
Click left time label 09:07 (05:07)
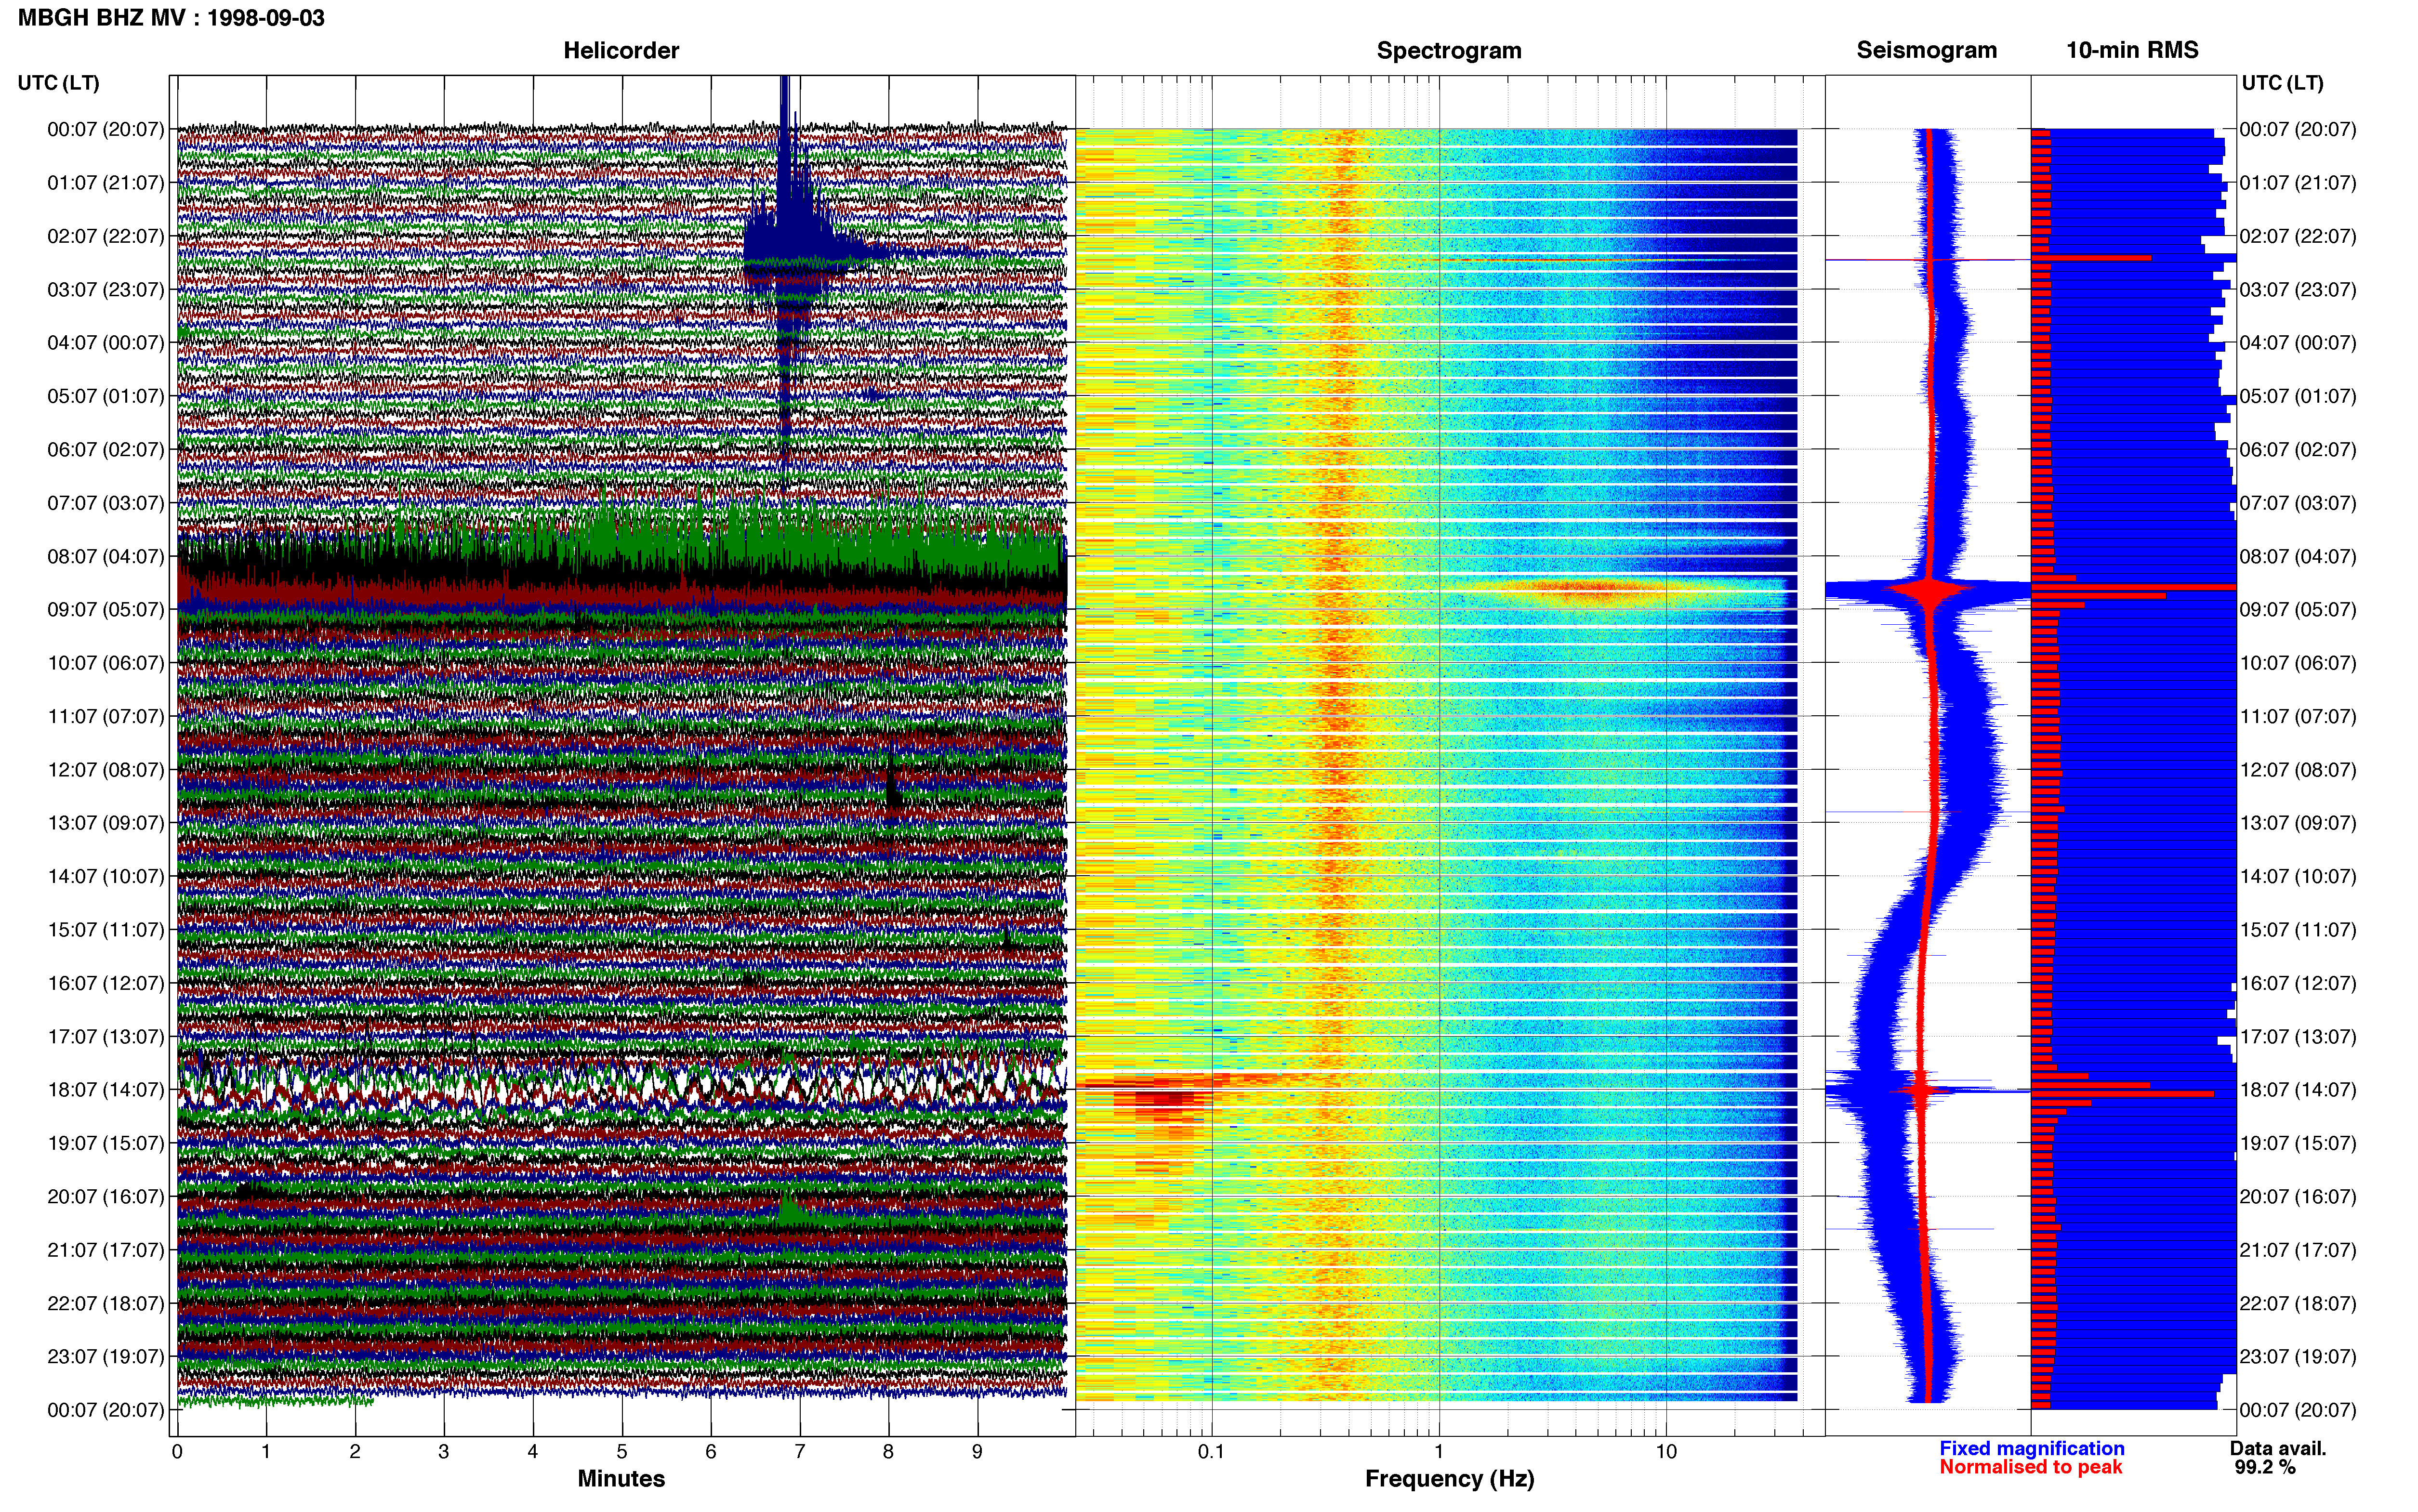106,609
